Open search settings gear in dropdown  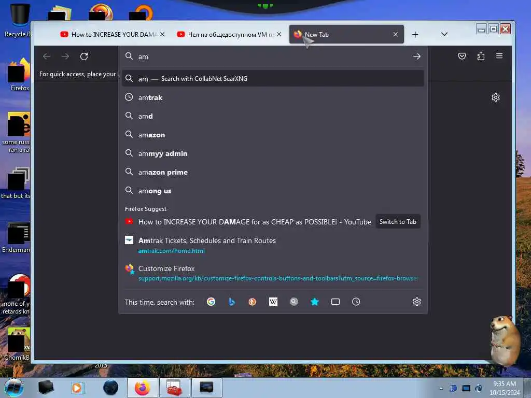(x=417, y=302)
